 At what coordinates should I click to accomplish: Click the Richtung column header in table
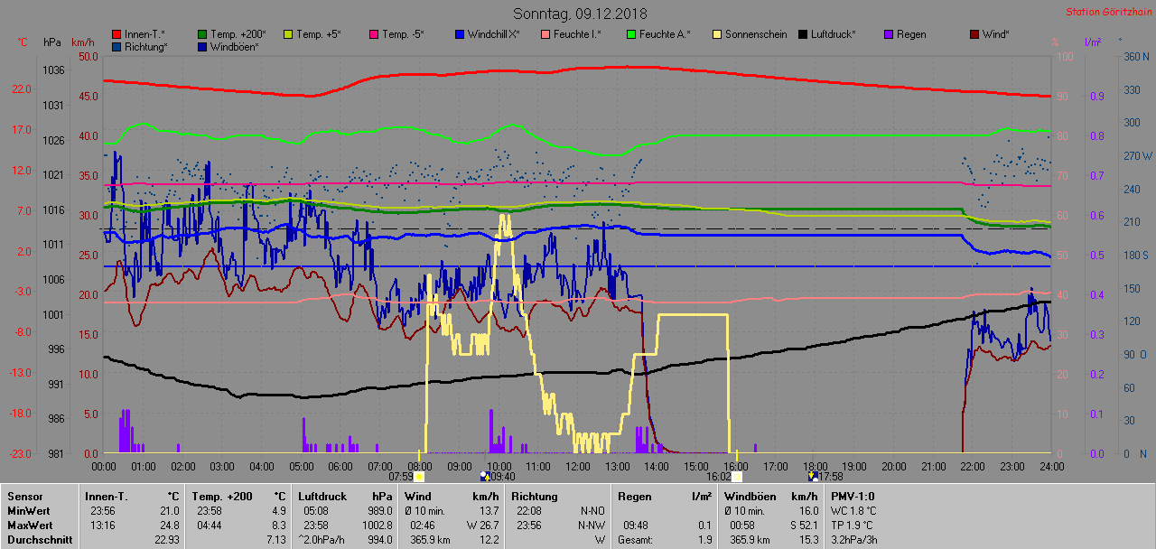click(535, 497)
